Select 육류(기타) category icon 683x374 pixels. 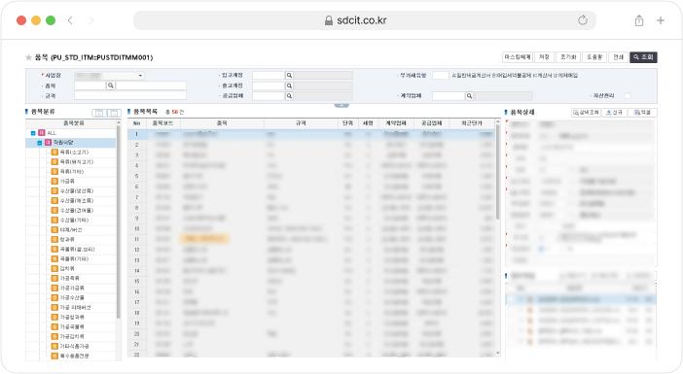click(54, 171)
